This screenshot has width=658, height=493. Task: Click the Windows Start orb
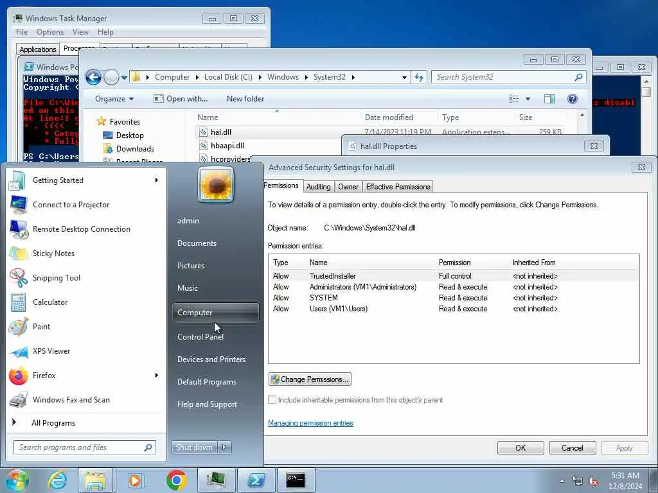pos(17,480)
